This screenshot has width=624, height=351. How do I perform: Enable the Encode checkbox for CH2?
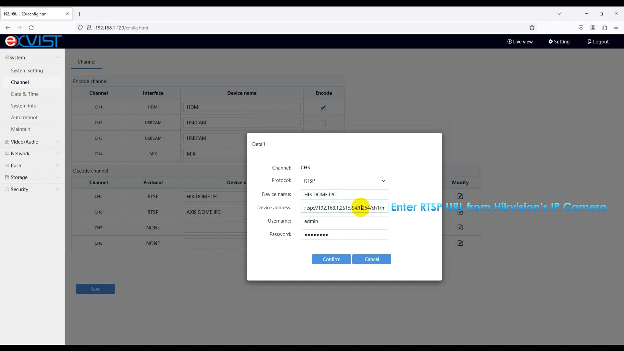322,123
